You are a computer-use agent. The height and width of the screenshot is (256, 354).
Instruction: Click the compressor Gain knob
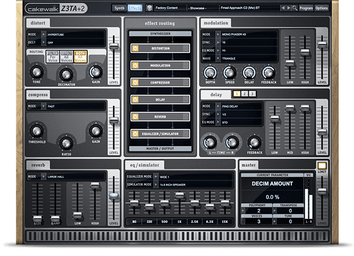tap(96, 131)
